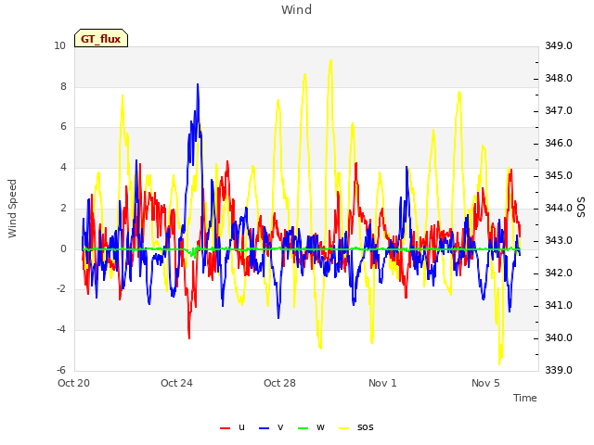Click the 4 value on left axis
This screenshot has width=594, height=445.
click(63, 167)
